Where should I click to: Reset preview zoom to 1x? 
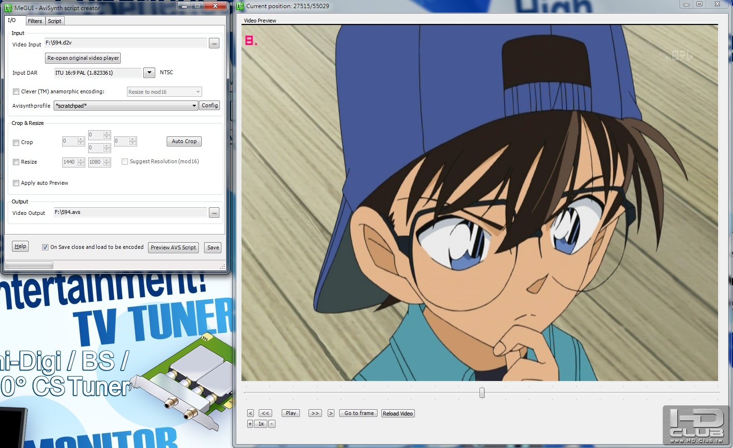click(x=261, y=424)
